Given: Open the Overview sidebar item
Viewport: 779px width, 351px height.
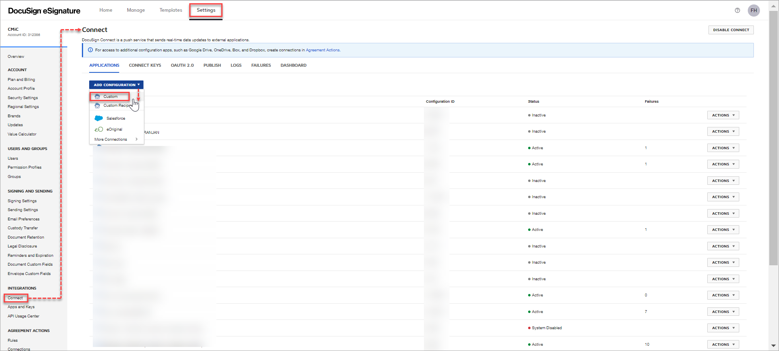Looking at the screenshot, I should (16, 57).
